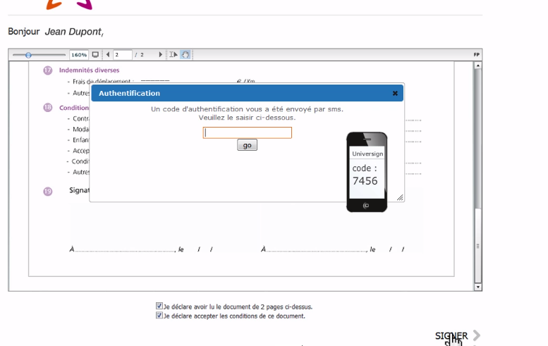The width and height of the screenshot is (548, 346).
Task: Click the 'Jean Dupont' name text
Action: coord(74,32)
